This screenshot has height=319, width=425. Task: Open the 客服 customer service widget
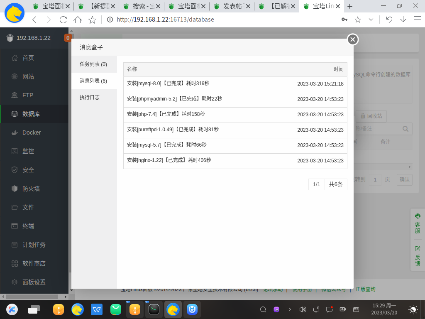pos(418,224)
